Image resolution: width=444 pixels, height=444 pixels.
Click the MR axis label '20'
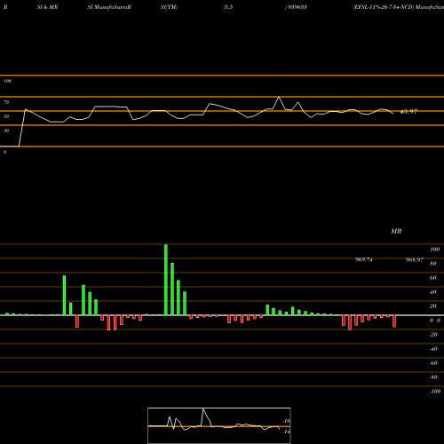click(433, 306)
